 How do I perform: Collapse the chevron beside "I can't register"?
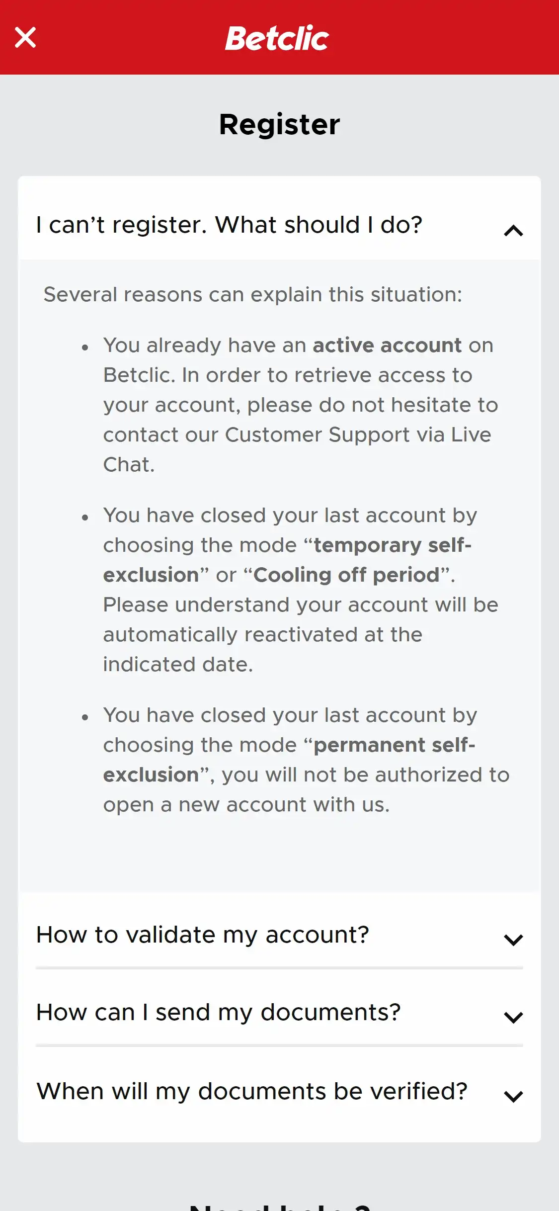pos(513,231)
